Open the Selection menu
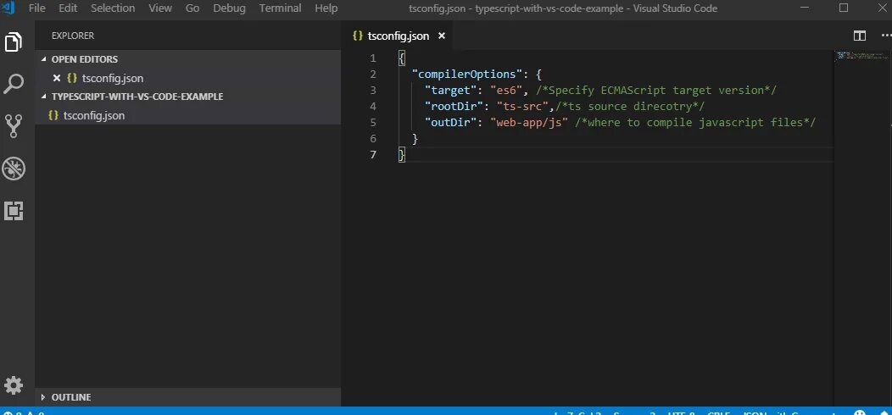892x415 pixels. pyautogui.click(x=113, y=8)
